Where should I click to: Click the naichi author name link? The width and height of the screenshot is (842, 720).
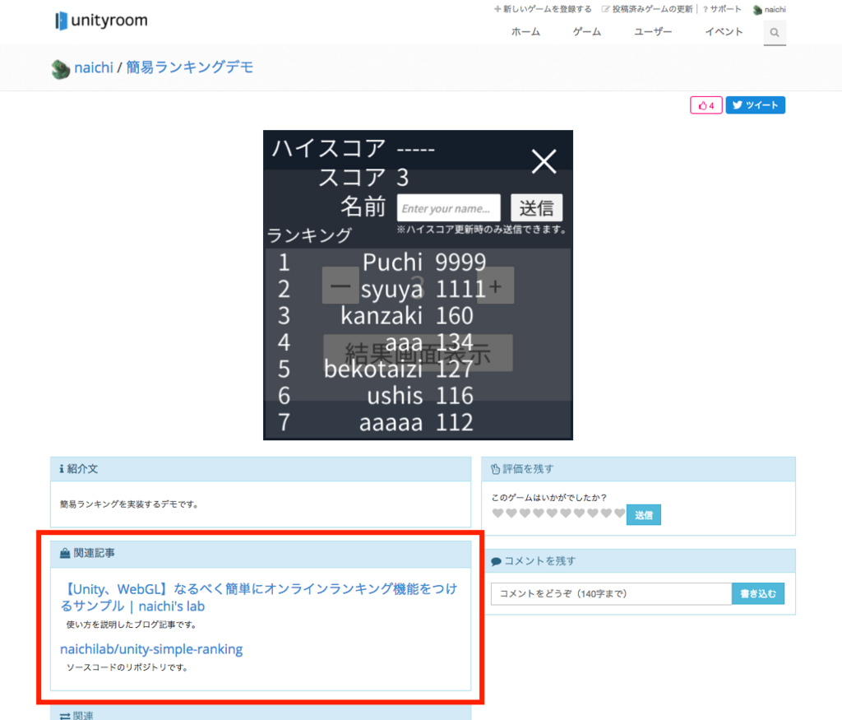coord(94,67)
